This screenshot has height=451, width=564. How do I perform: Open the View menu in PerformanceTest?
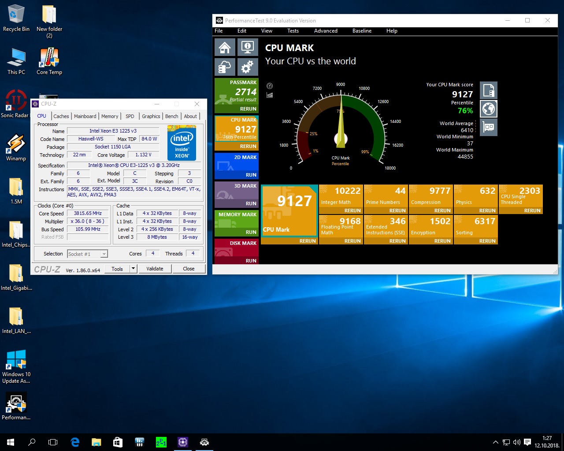(x=267, y=31)
